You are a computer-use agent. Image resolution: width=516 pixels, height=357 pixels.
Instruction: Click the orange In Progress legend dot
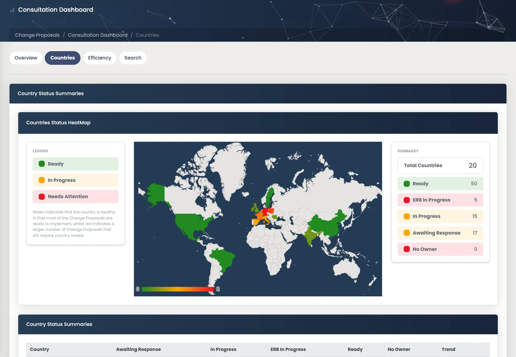[x=42, y=180]
